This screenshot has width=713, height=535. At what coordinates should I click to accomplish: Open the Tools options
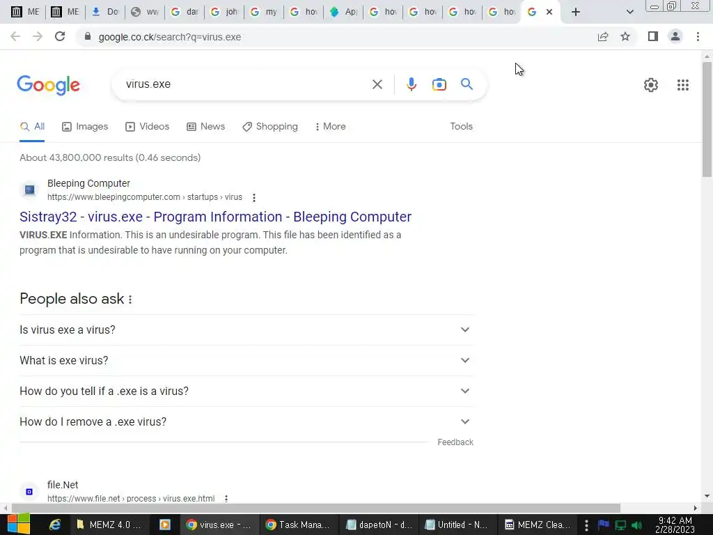tap(461, 127)
